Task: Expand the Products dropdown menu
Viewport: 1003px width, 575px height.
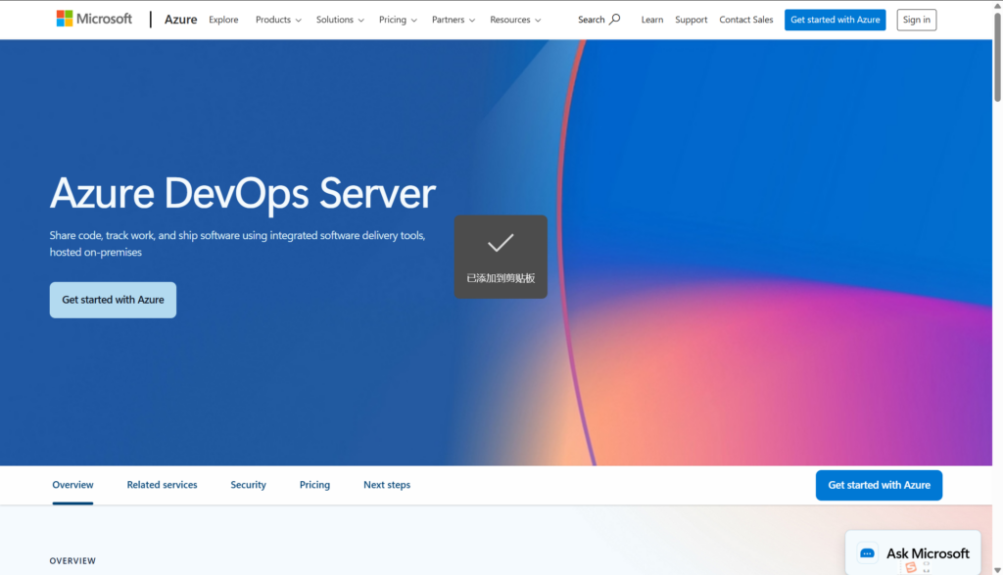Action: tap(278, 20)
